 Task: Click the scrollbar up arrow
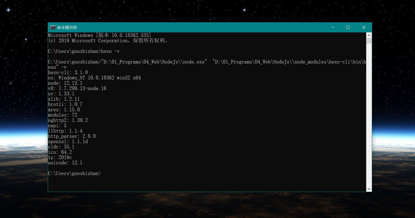369,35
